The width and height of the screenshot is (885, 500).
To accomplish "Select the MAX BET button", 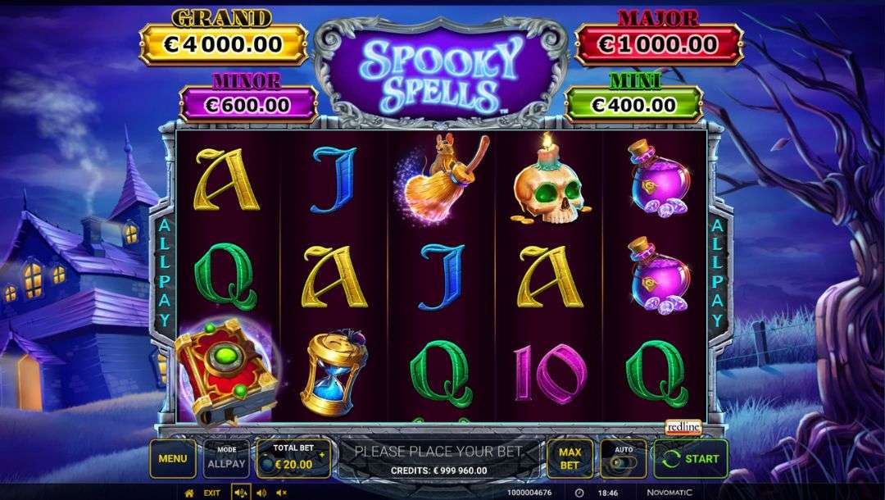I will click(570, 458).
